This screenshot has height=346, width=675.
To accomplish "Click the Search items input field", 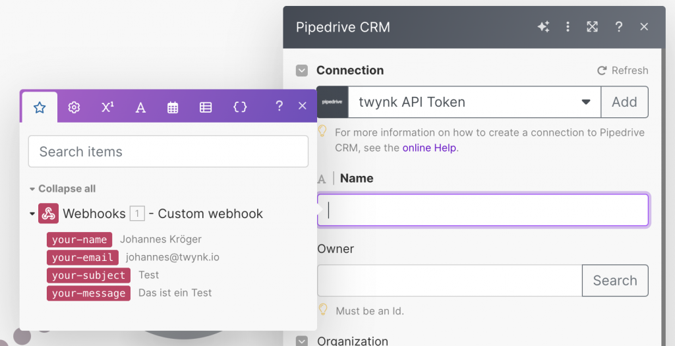I will 168,152.
